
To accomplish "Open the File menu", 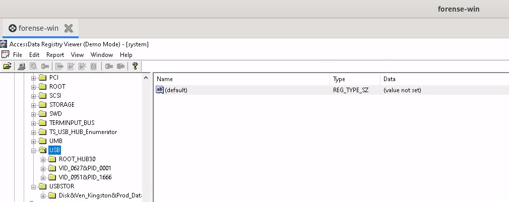I will pyautogui.click(x=18, y=55).
